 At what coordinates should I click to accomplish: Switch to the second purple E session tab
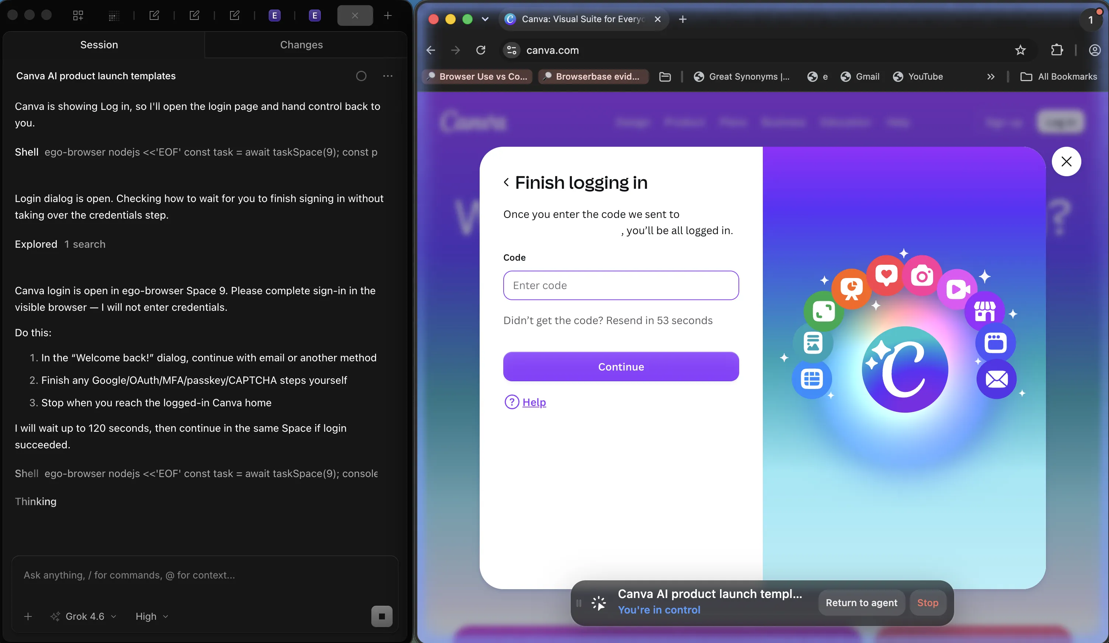tap(314, 15)
